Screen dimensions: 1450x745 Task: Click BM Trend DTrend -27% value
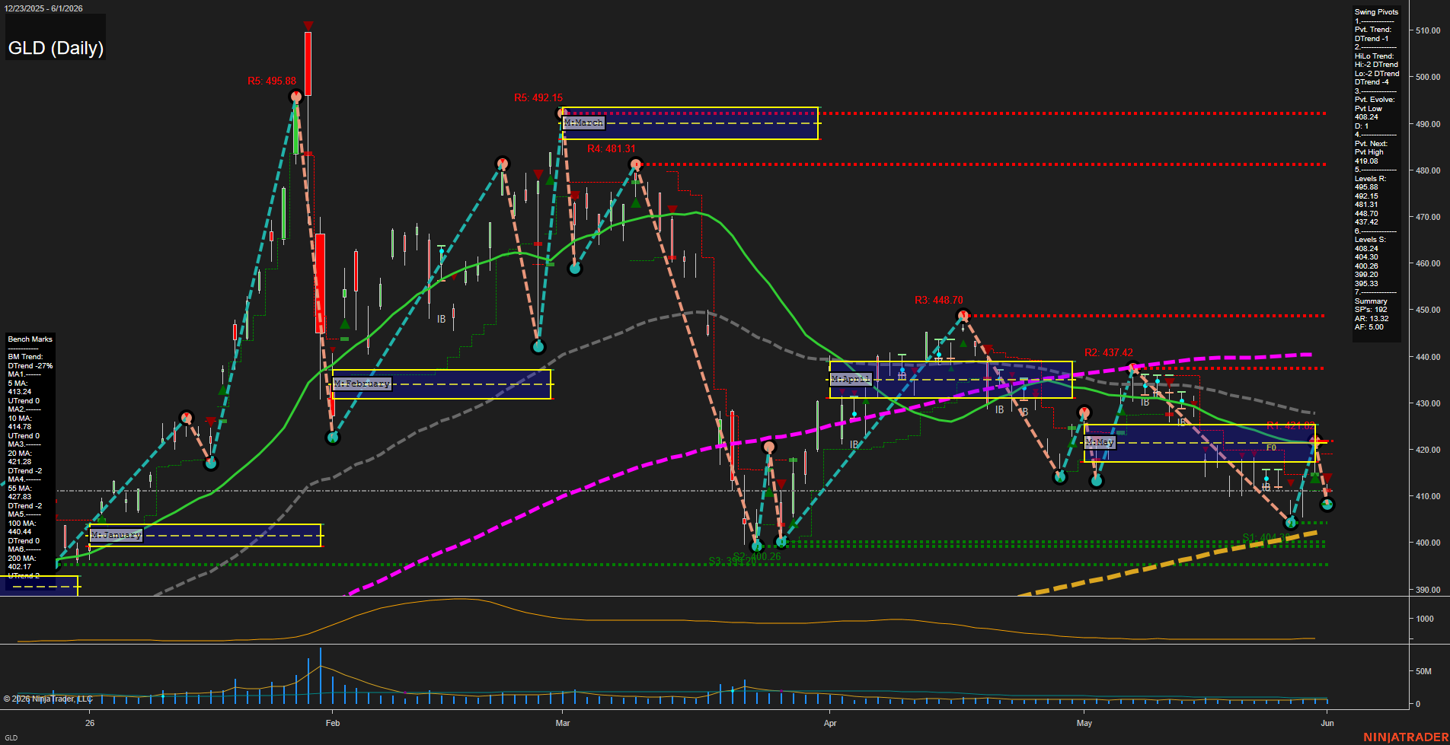click(x=30, y=361)
